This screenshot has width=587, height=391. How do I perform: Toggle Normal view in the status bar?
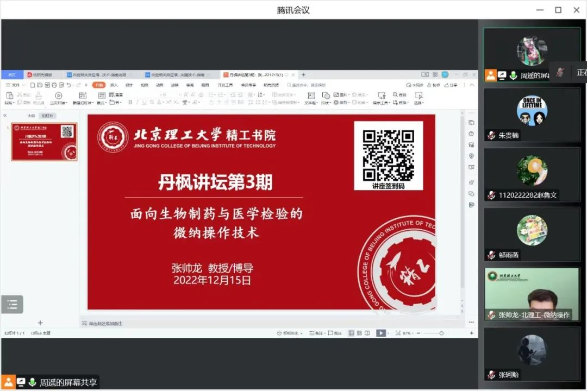pos(351,333)
